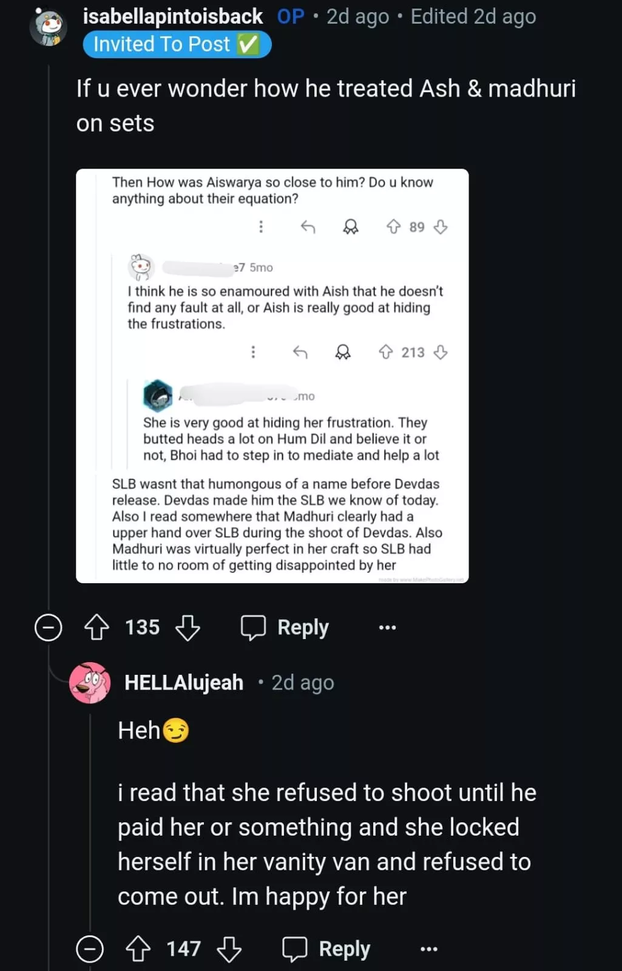Reply to HELLAlujeah's comment
This screenshot has width=622, height=971.
[x=326, y=949]
